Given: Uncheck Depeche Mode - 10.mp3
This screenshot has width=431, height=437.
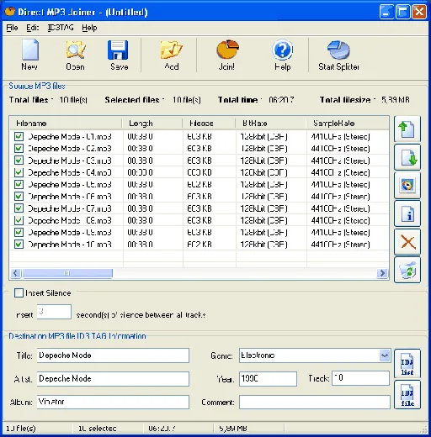Looking at the screenshot, I should (x=19, y=245).
